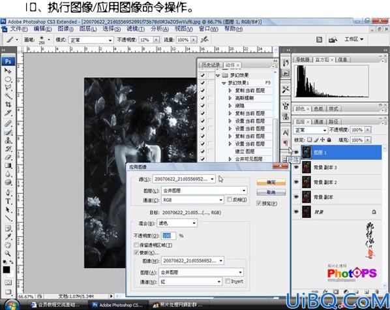Open layer blend mode 正常 dropdown

310,130
